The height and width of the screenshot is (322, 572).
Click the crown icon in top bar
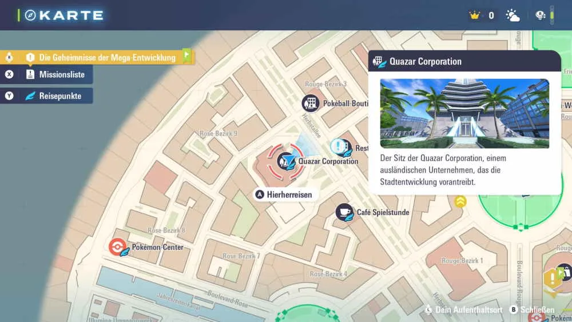coord(474,15)
